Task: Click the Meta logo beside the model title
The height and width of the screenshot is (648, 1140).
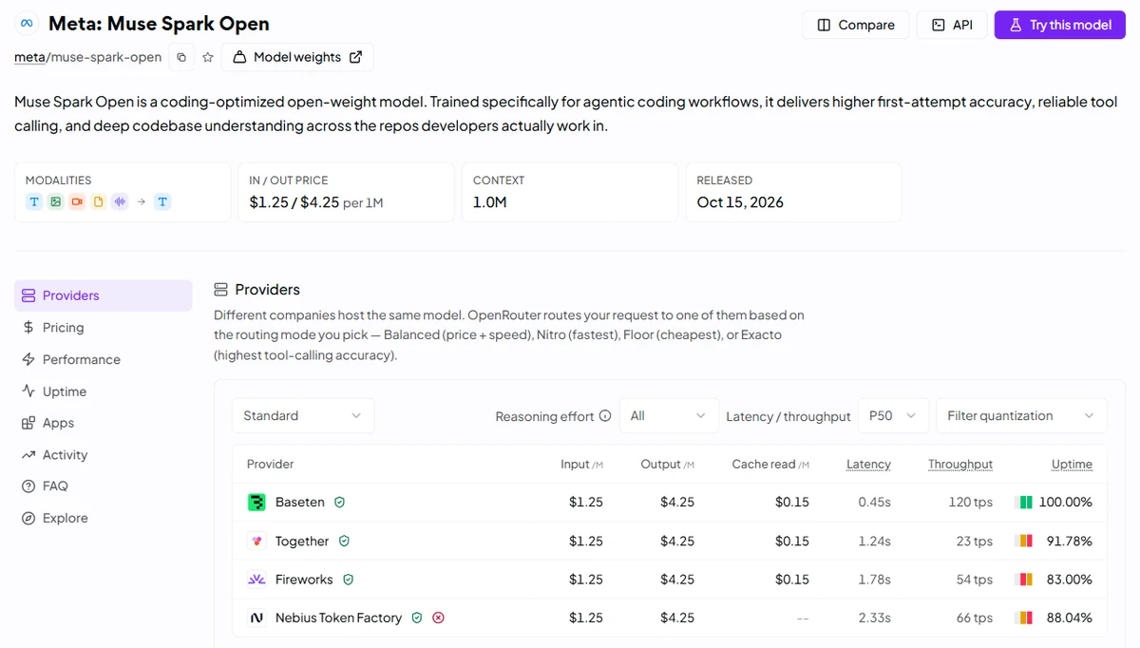Action: [x=27, y=24]
